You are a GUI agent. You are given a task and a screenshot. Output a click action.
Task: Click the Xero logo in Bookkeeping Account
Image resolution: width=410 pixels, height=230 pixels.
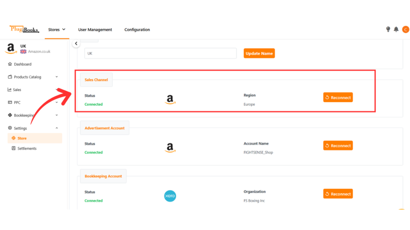click(x=170, y=196)
